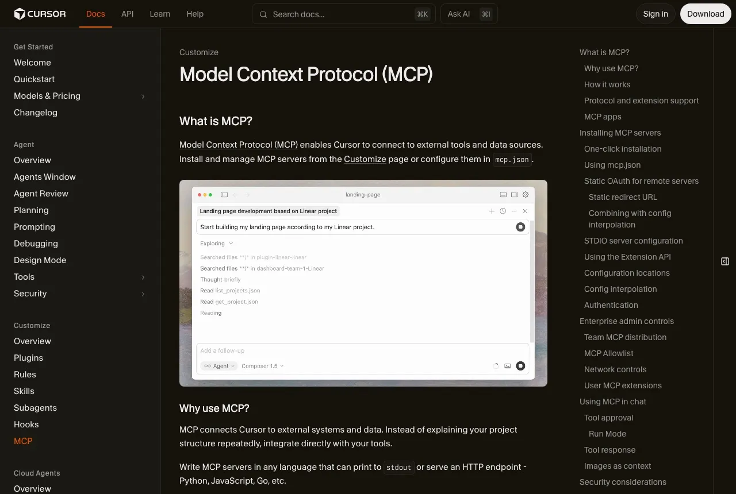The width and height of the screenshot is (736, 494).
Task: Open Agents Window page
Action: click(x=45, y=177)
